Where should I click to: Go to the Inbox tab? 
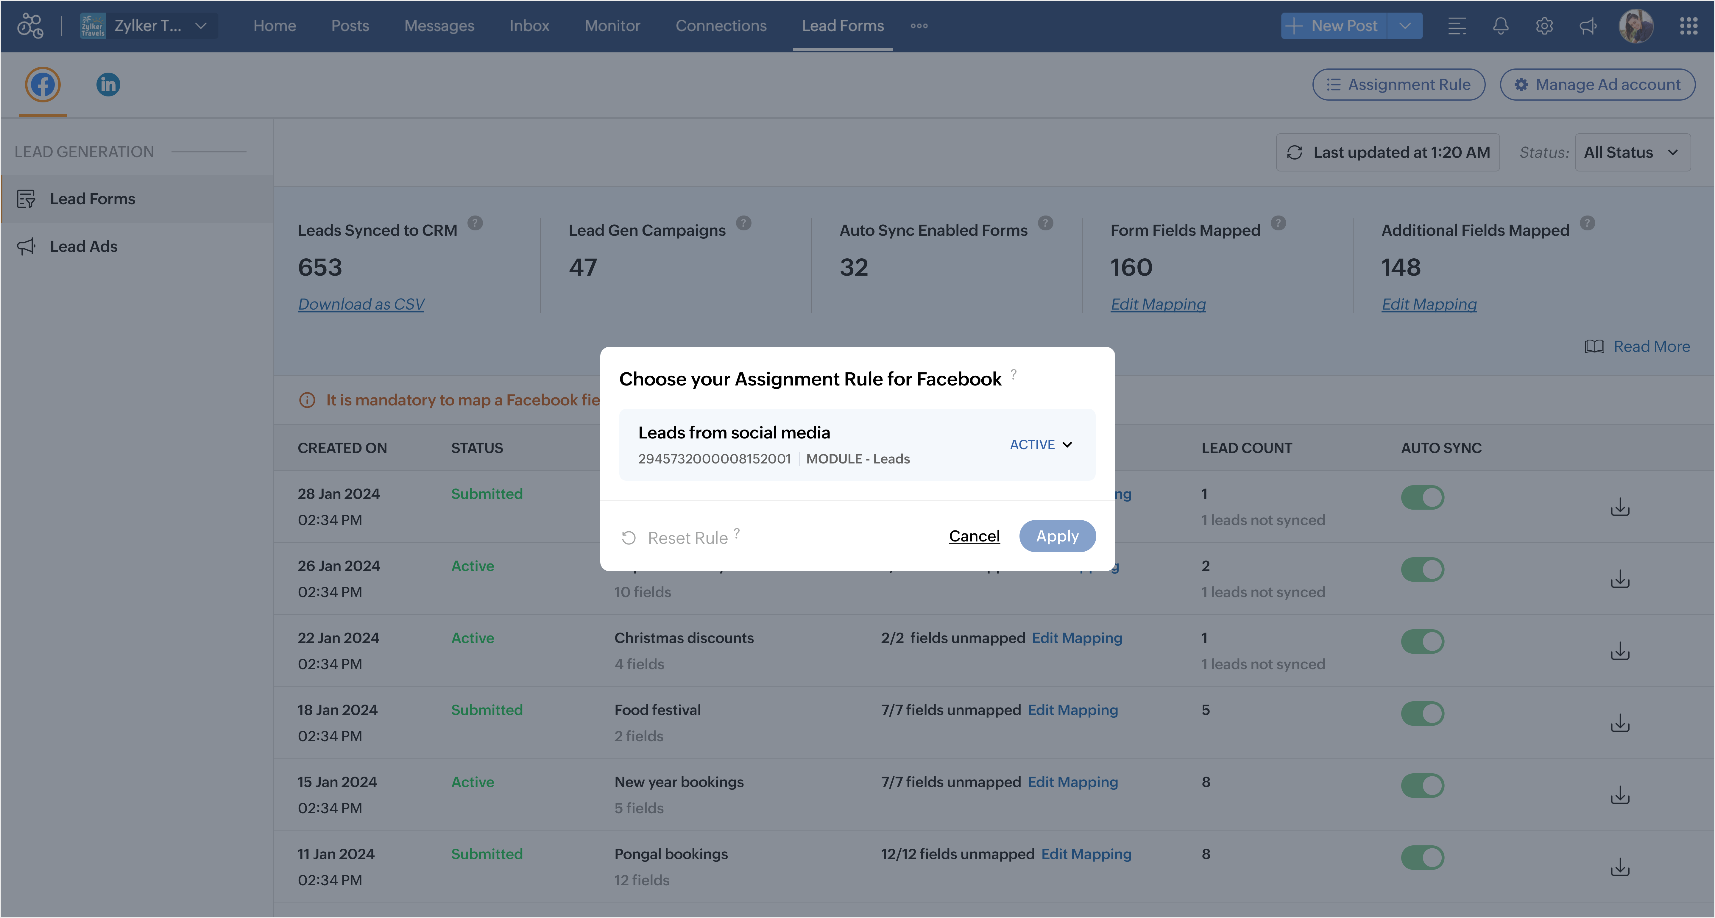coord(529,26)
